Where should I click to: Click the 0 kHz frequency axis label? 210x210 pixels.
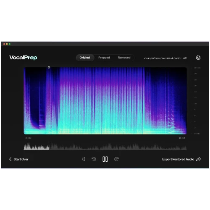[197, 134]
